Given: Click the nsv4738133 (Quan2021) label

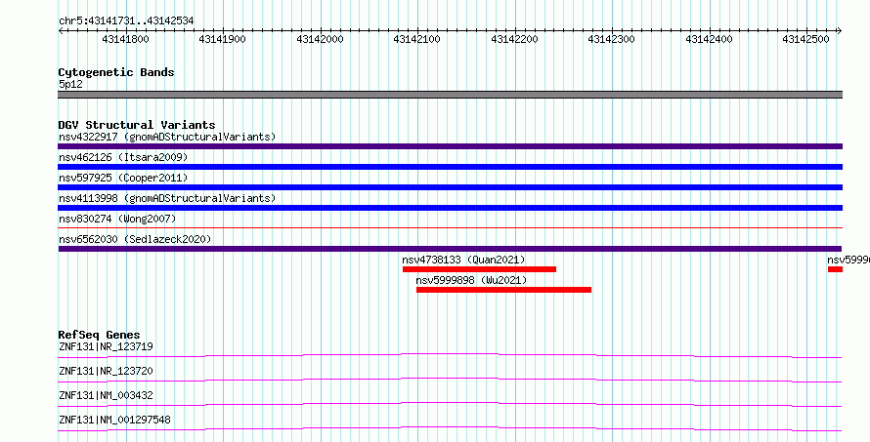Looking at the screenshot, I should 464,260.
